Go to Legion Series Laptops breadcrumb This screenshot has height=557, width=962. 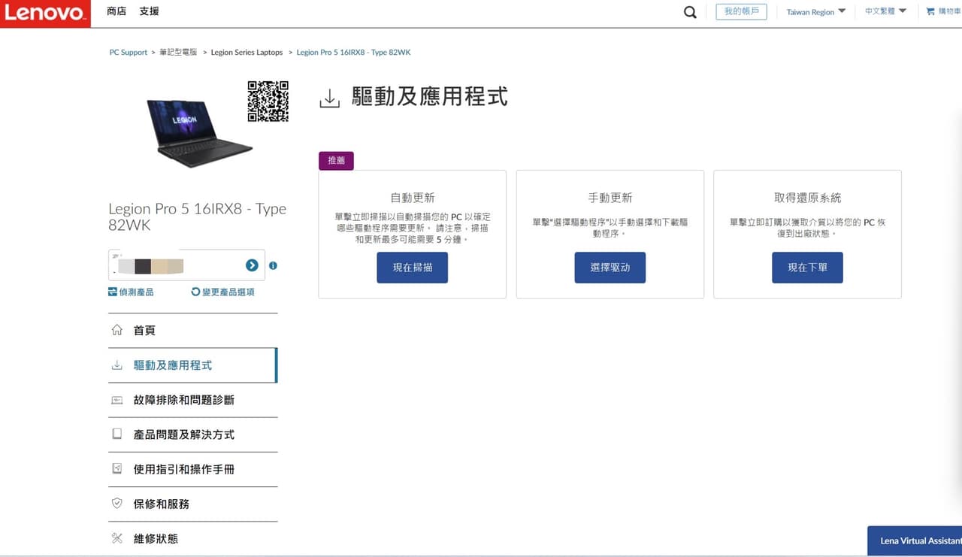point(247,53)
